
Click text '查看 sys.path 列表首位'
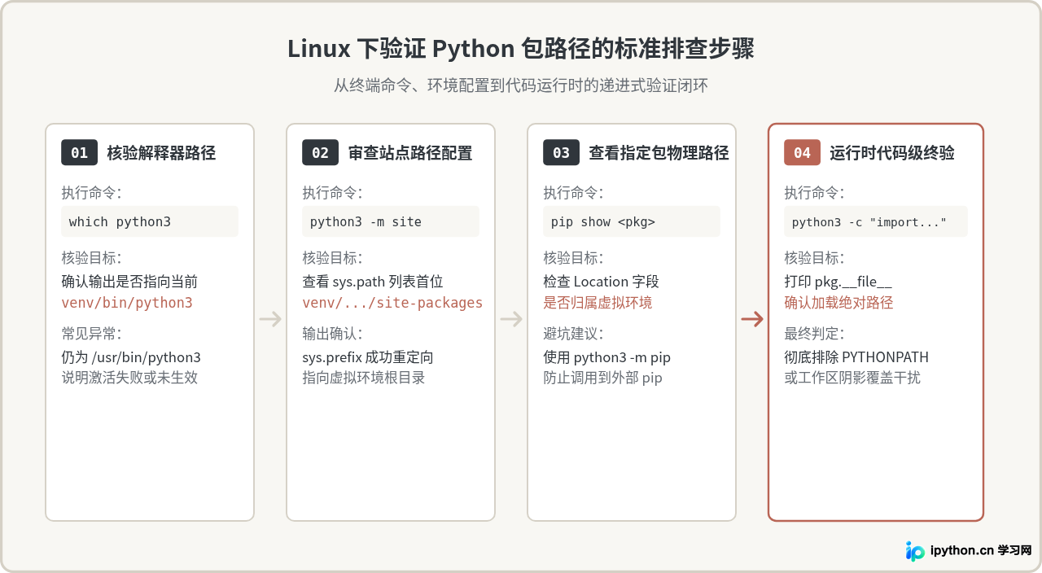click(x=373, y=282)
